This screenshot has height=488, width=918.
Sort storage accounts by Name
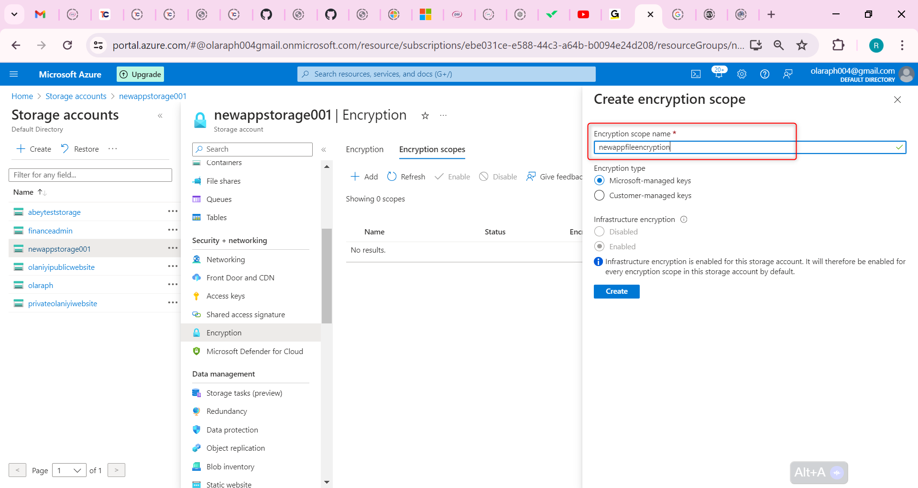pos(30,192)
